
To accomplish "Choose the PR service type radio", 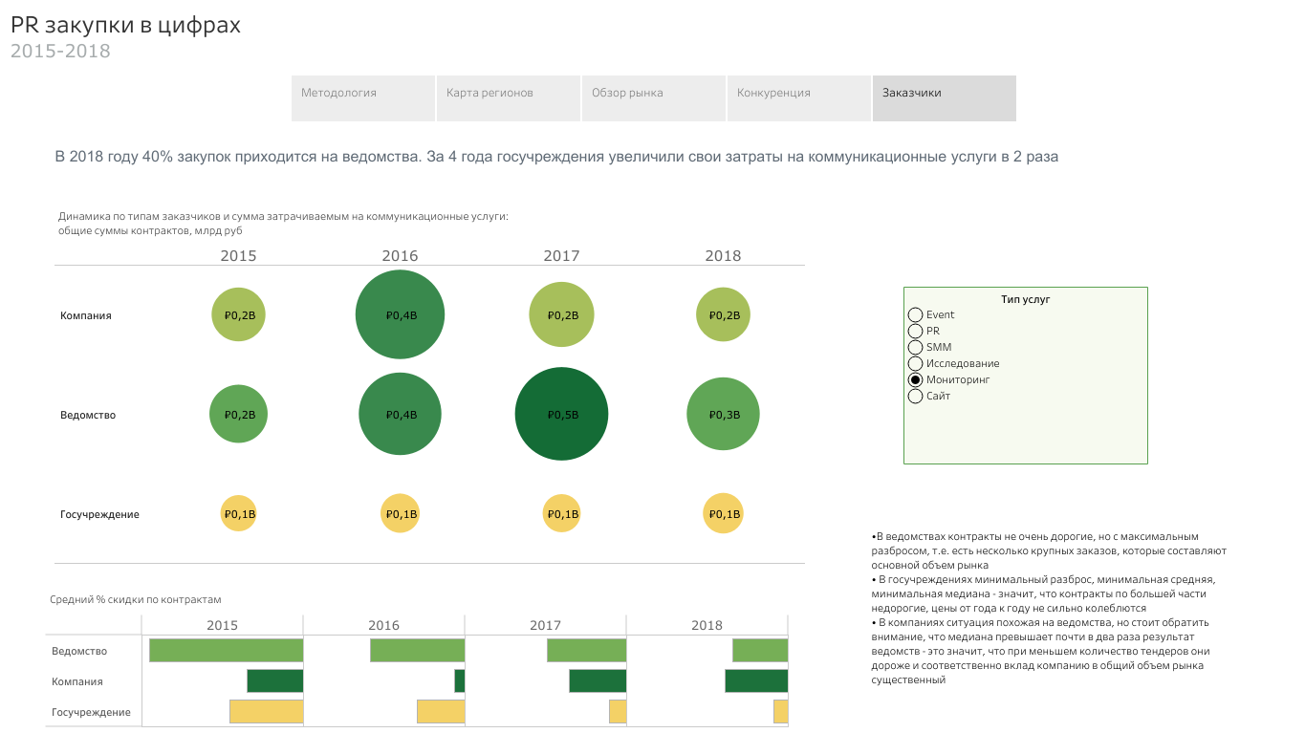I will click(915, 331).
